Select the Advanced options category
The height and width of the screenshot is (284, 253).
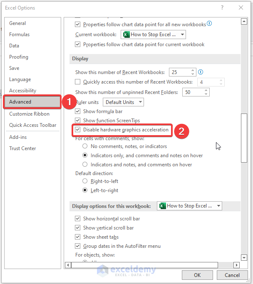(32, 102)
